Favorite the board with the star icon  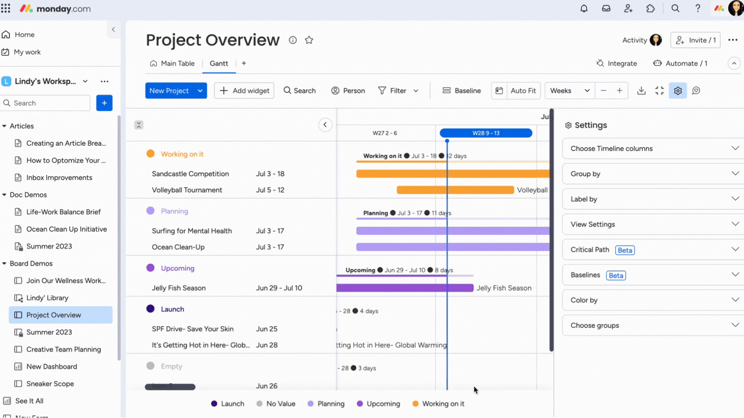pyautogui.click(x=309, y=40)
